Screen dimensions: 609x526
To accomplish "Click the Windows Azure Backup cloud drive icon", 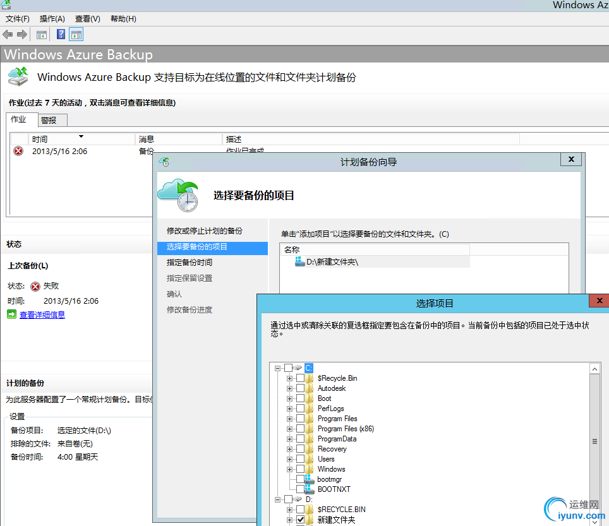I will [x=18, y=76].
